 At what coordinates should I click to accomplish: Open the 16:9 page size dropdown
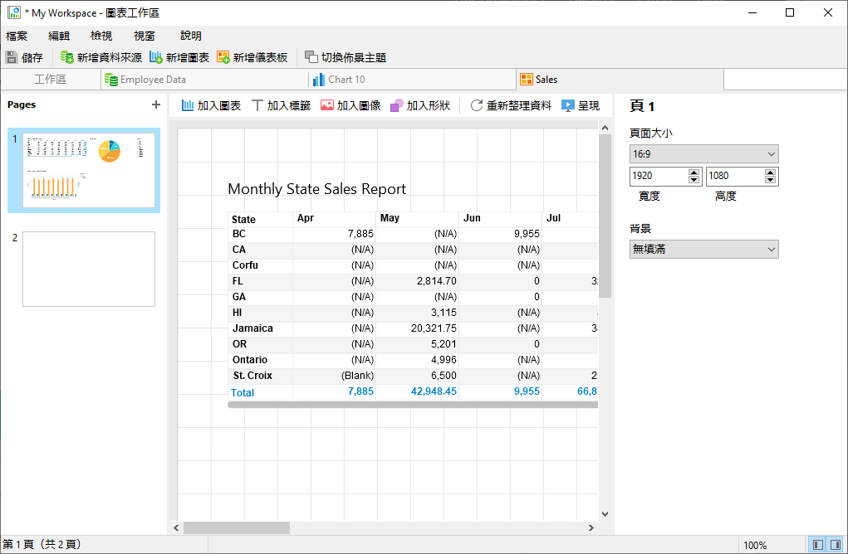[703, 153]
